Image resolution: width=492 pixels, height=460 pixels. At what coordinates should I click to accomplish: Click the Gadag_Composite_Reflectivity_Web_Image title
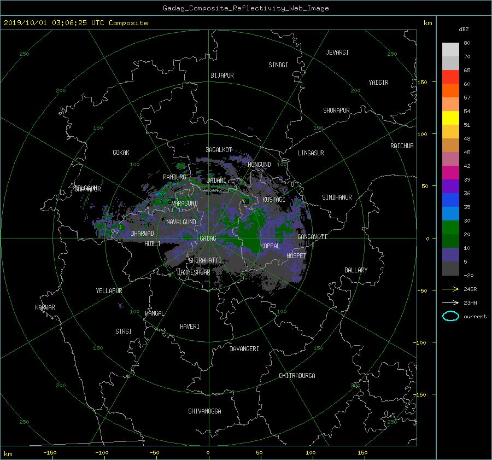[x=245, y=8]
